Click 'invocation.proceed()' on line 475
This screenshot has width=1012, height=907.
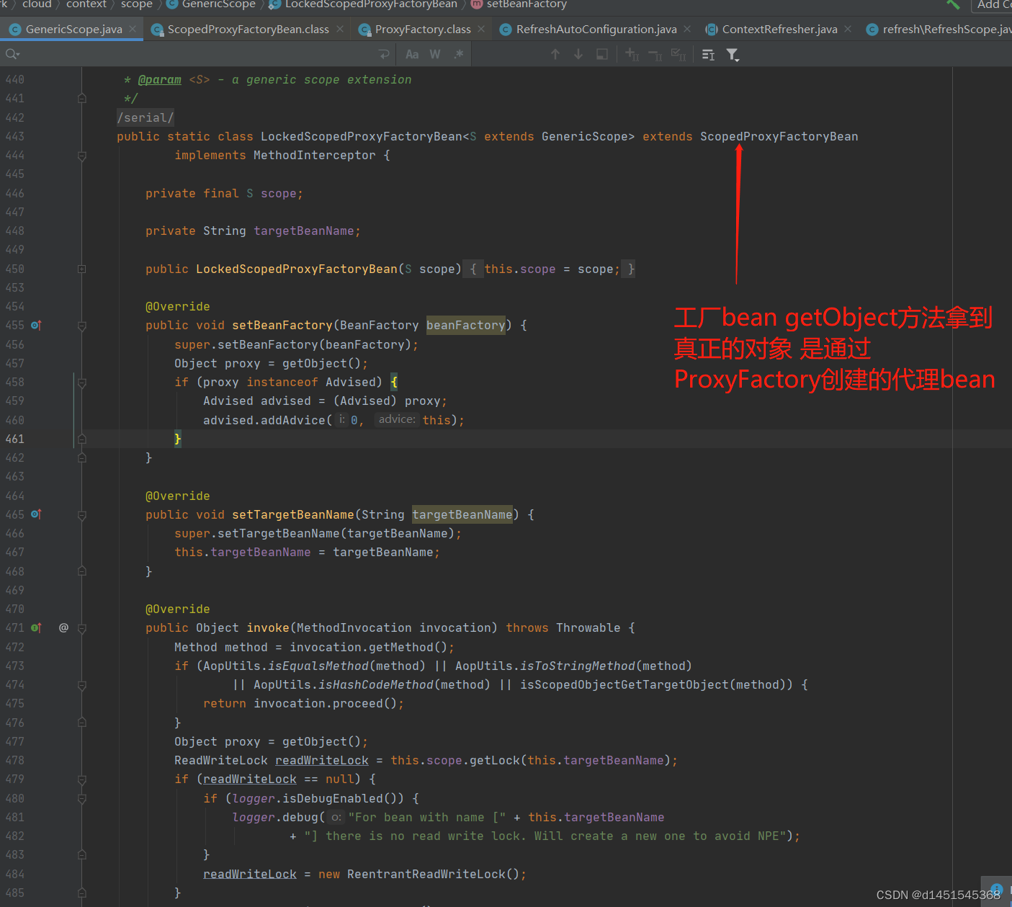coord(324,703)
